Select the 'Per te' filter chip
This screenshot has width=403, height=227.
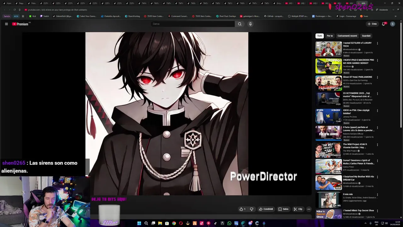pyautogui.click(x=330, y=36)
